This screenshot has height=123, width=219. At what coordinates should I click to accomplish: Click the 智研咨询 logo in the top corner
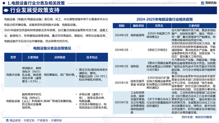click(x=208, y=3)
